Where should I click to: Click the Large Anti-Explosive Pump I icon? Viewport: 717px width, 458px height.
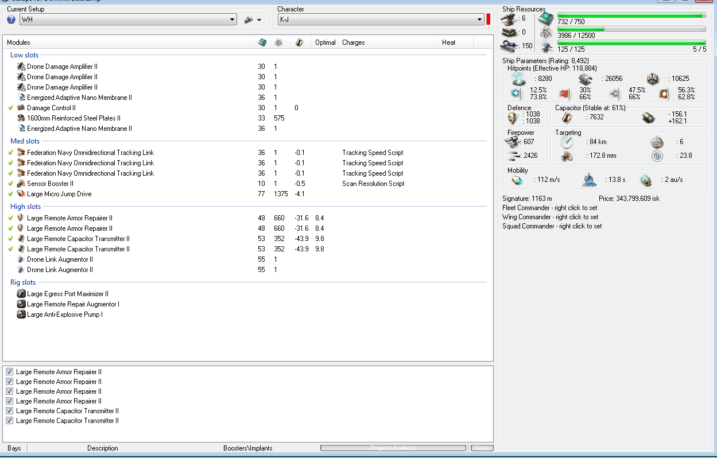(x=21, y=315)
